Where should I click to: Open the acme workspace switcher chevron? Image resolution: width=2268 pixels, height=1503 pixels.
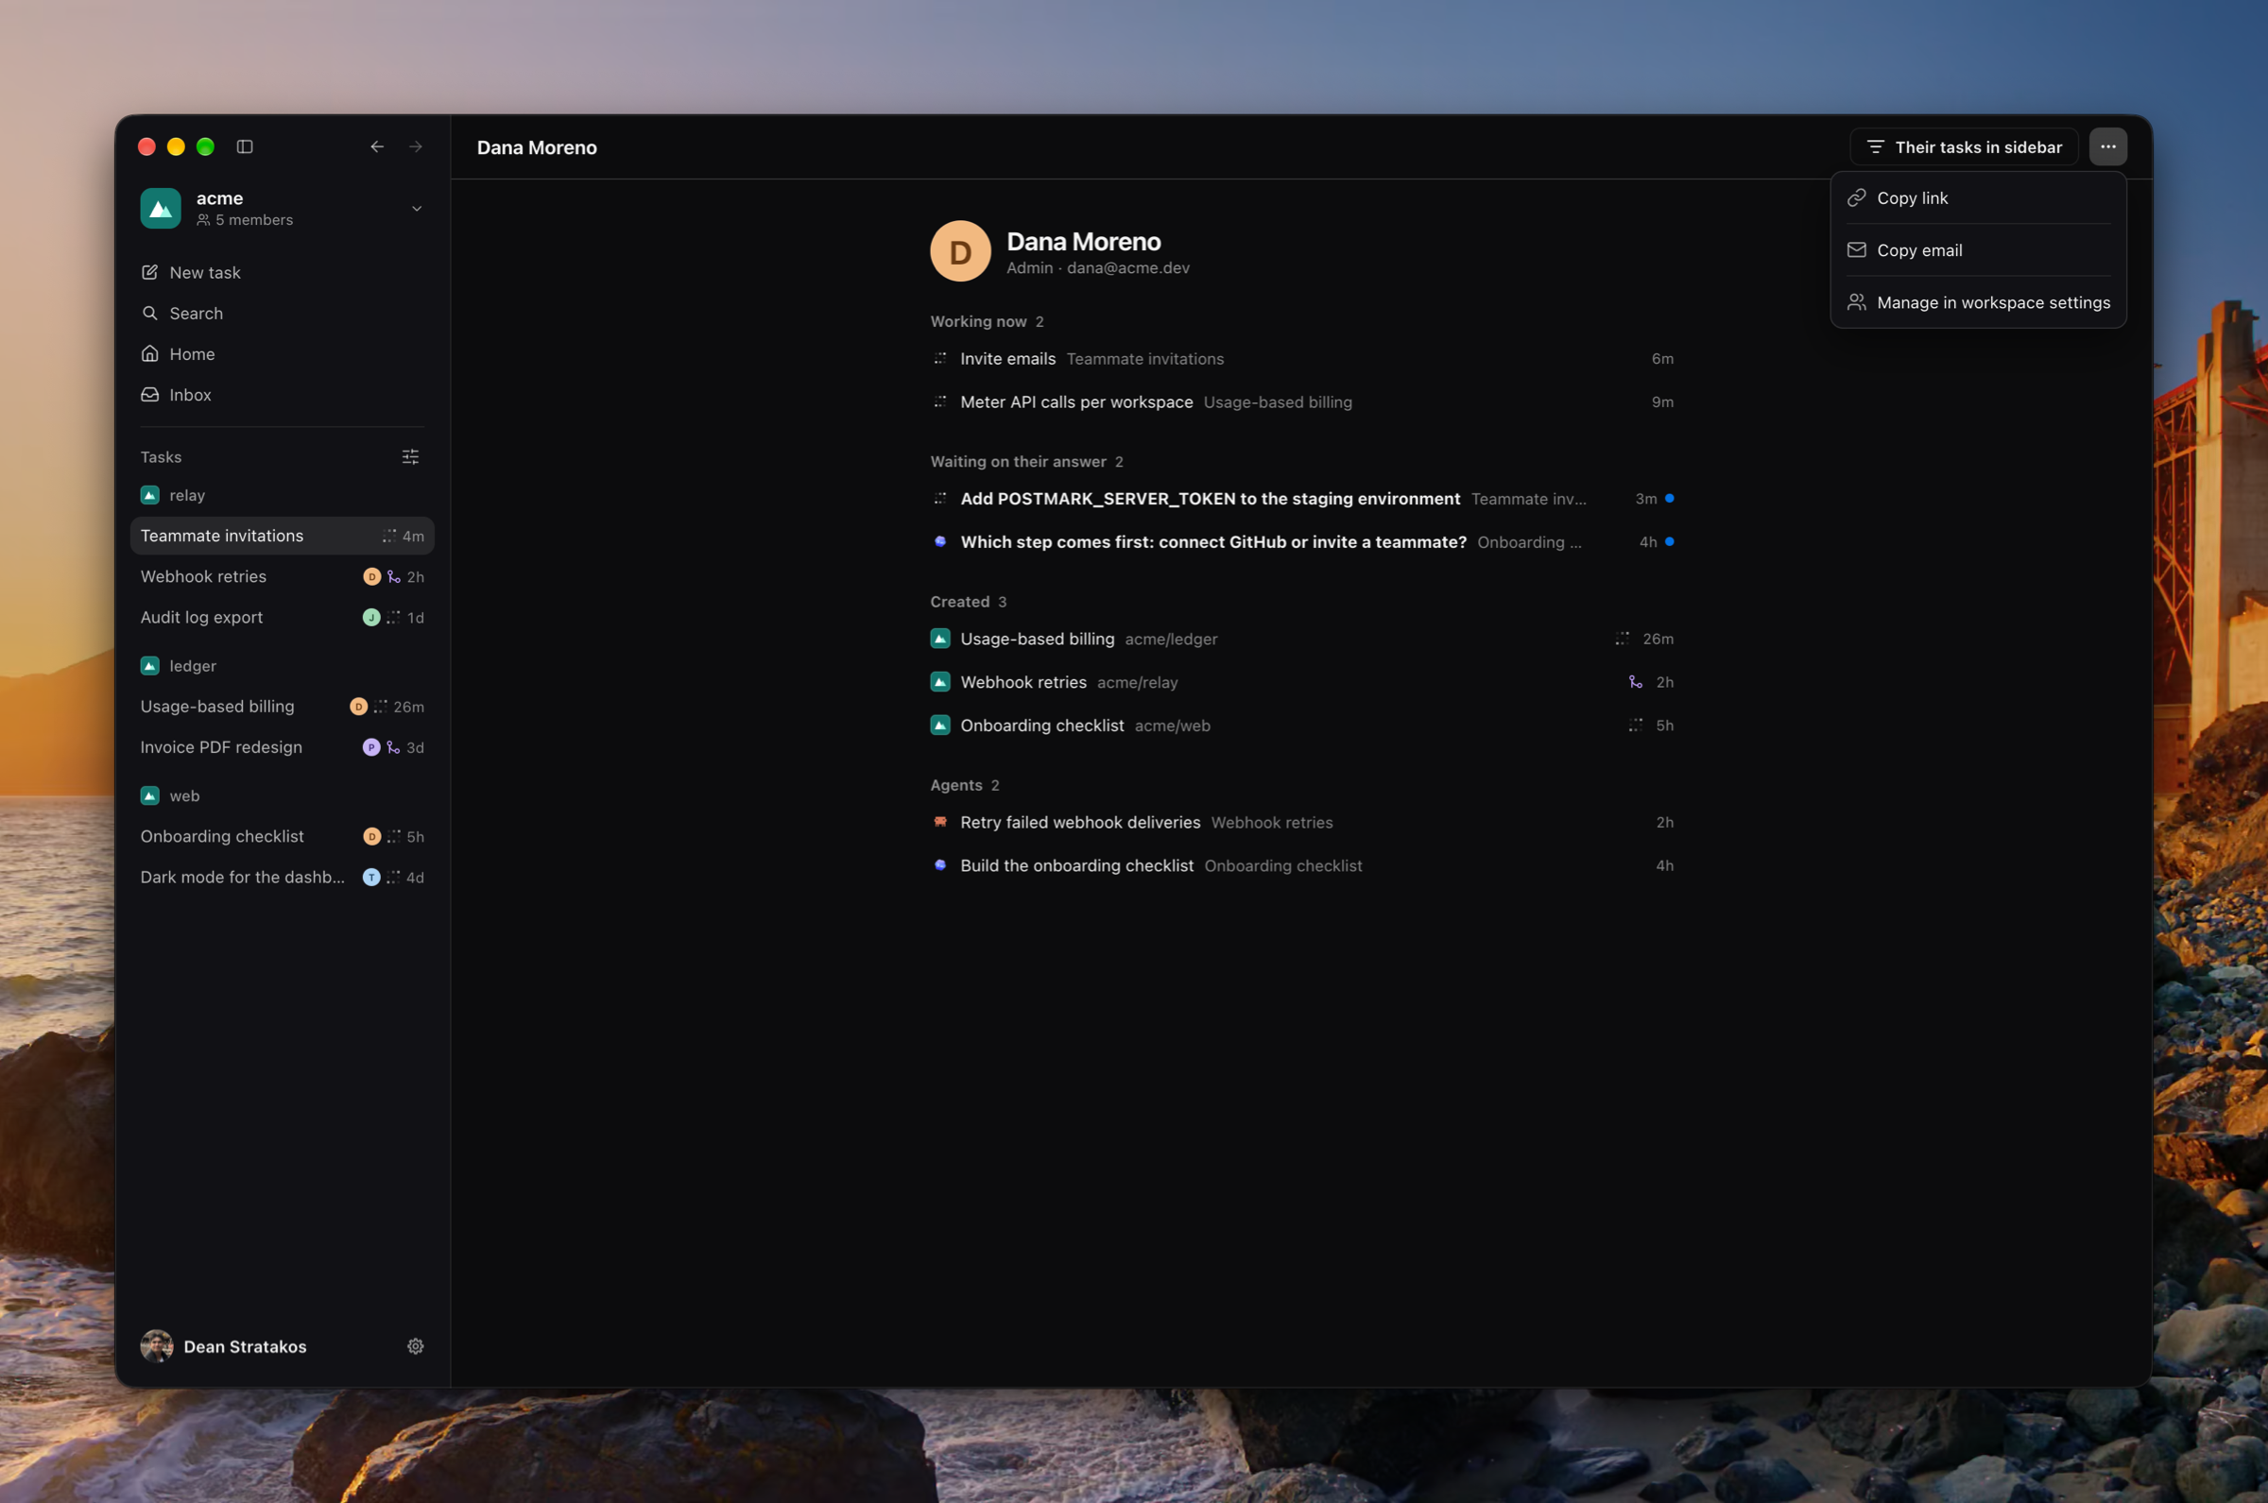pos(417,208)
